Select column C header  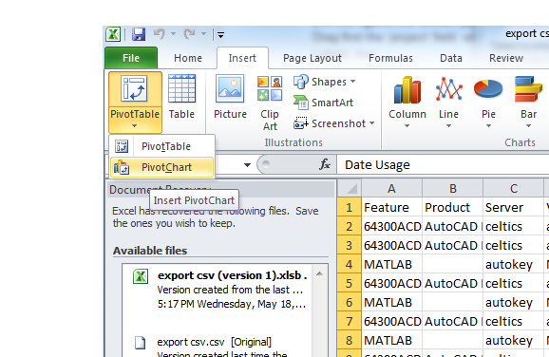tap(514, 189)
